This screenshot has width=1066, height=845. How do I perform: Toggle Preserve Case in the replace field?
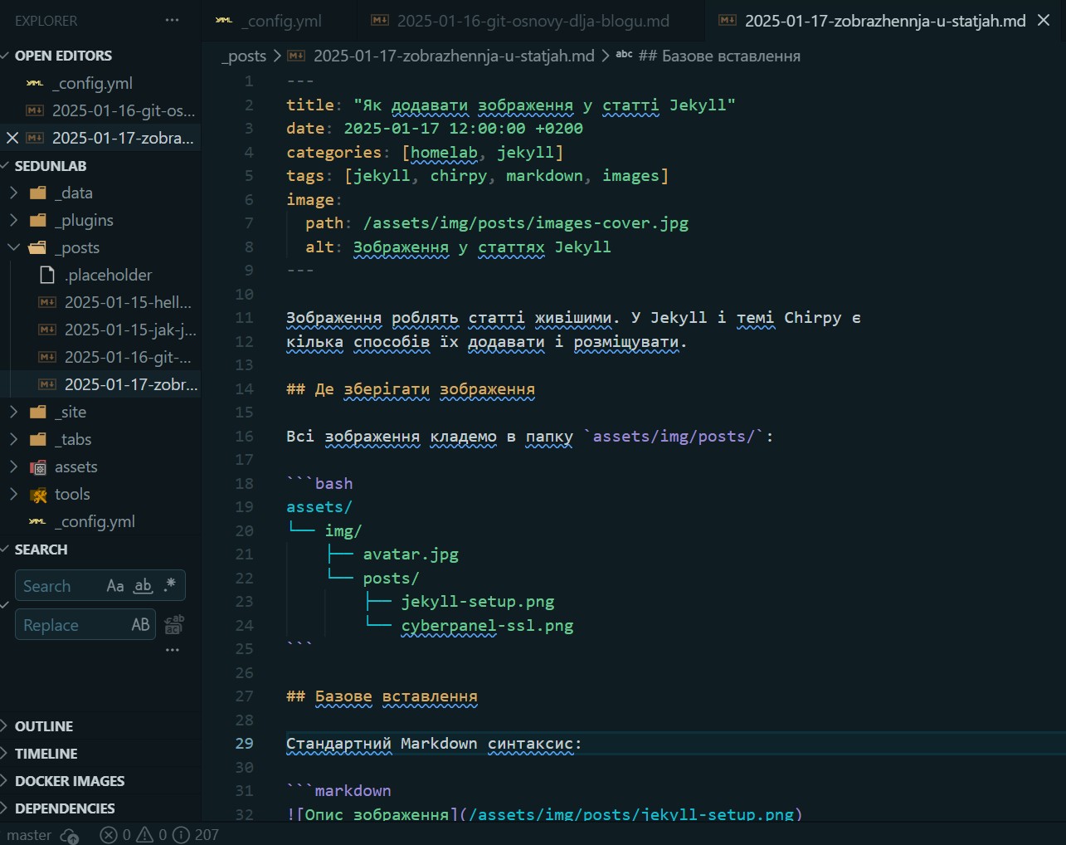point(140,625)
